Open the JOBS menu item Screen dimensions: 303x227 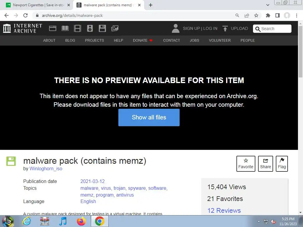[194, 40]
